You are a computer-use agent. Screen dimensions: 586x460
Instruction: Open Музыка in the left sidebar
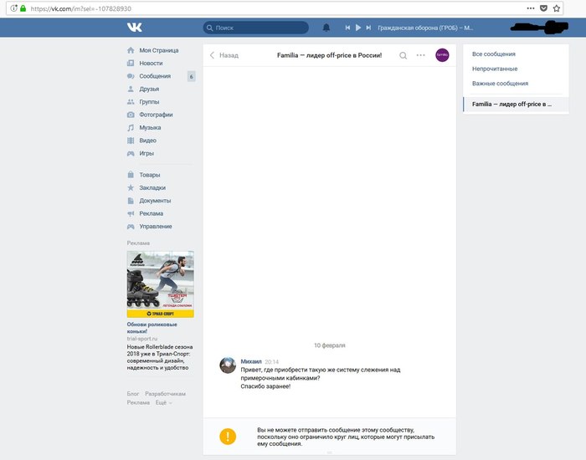click(x=150, y=128)
